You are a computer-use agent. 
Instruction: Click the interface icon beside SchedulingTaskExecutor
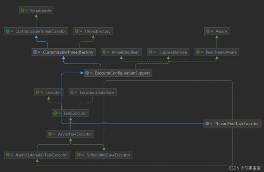[x=79, y=155]
